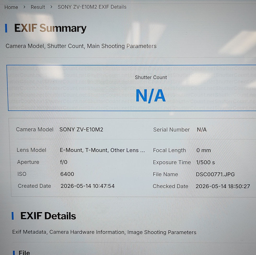The height and width of the screenshot is (255, 256).
Task: Click the Focal Length label
Action: point(169,150)
